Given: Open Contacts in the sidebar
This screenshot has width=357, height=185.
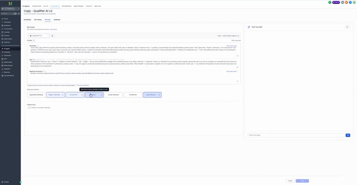Looking at the screenshot, I should tap(6, 35).
